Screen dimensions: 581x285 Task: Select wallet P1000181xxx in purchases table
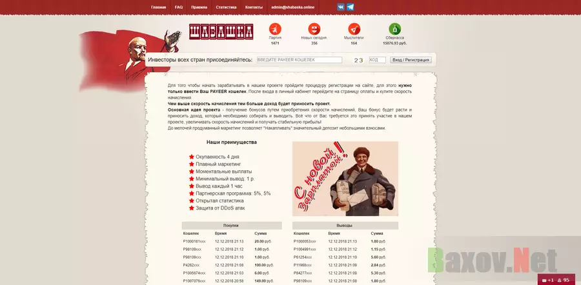tap(194, 241)
